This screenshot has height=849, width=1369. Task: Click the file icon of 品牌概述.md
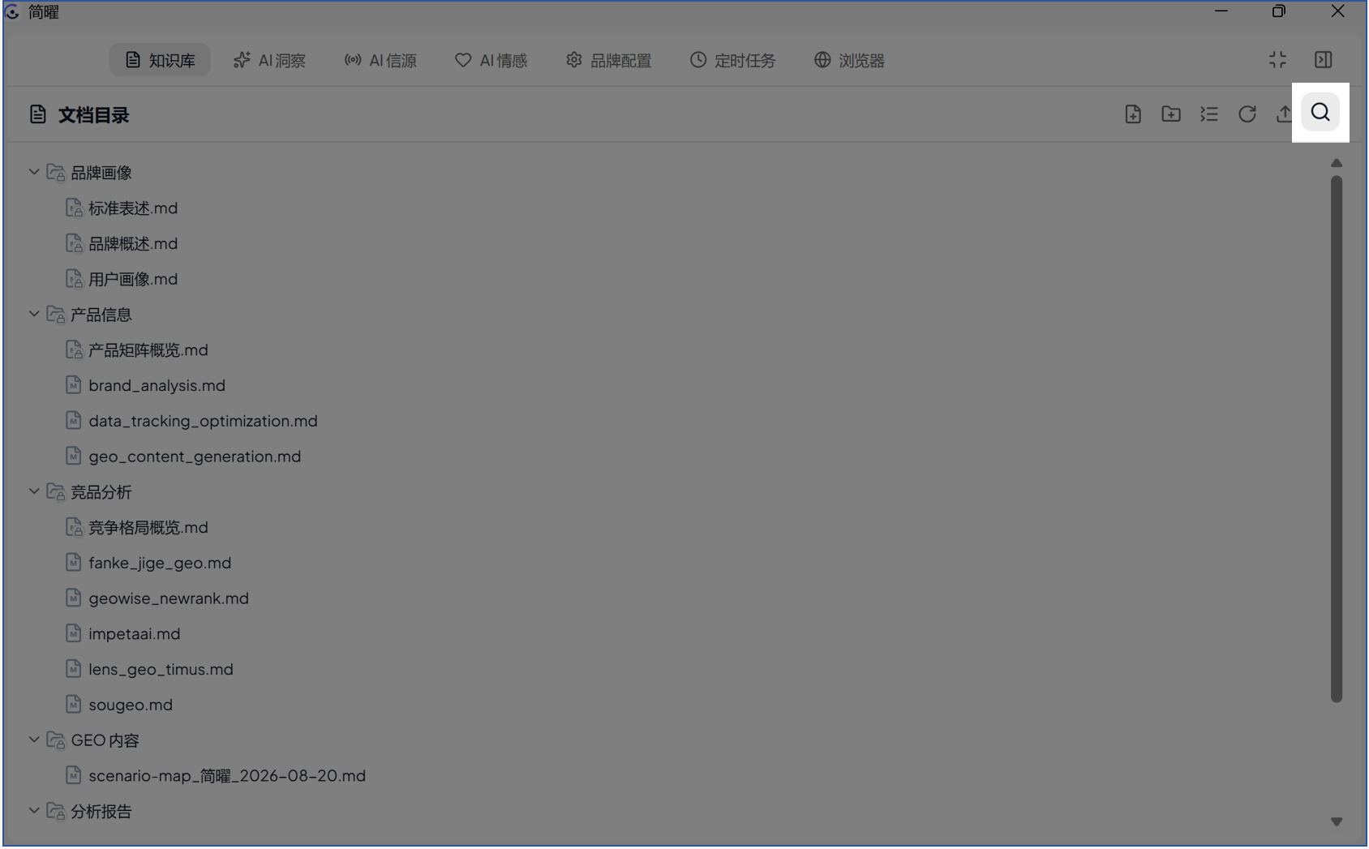[74, 243]
